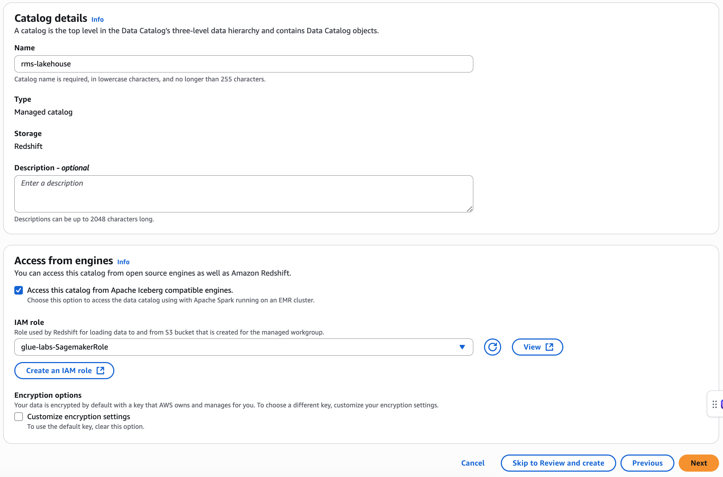Image resolution: width=723 pixels, height=477 pixels.
Task: Focus the catalog Name input field
Action: pyautogui.click(x=244, y=64)
